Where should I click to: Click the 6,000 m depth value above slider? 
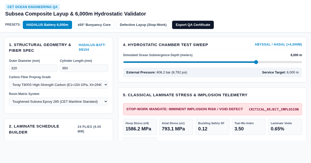pos(296,55)
